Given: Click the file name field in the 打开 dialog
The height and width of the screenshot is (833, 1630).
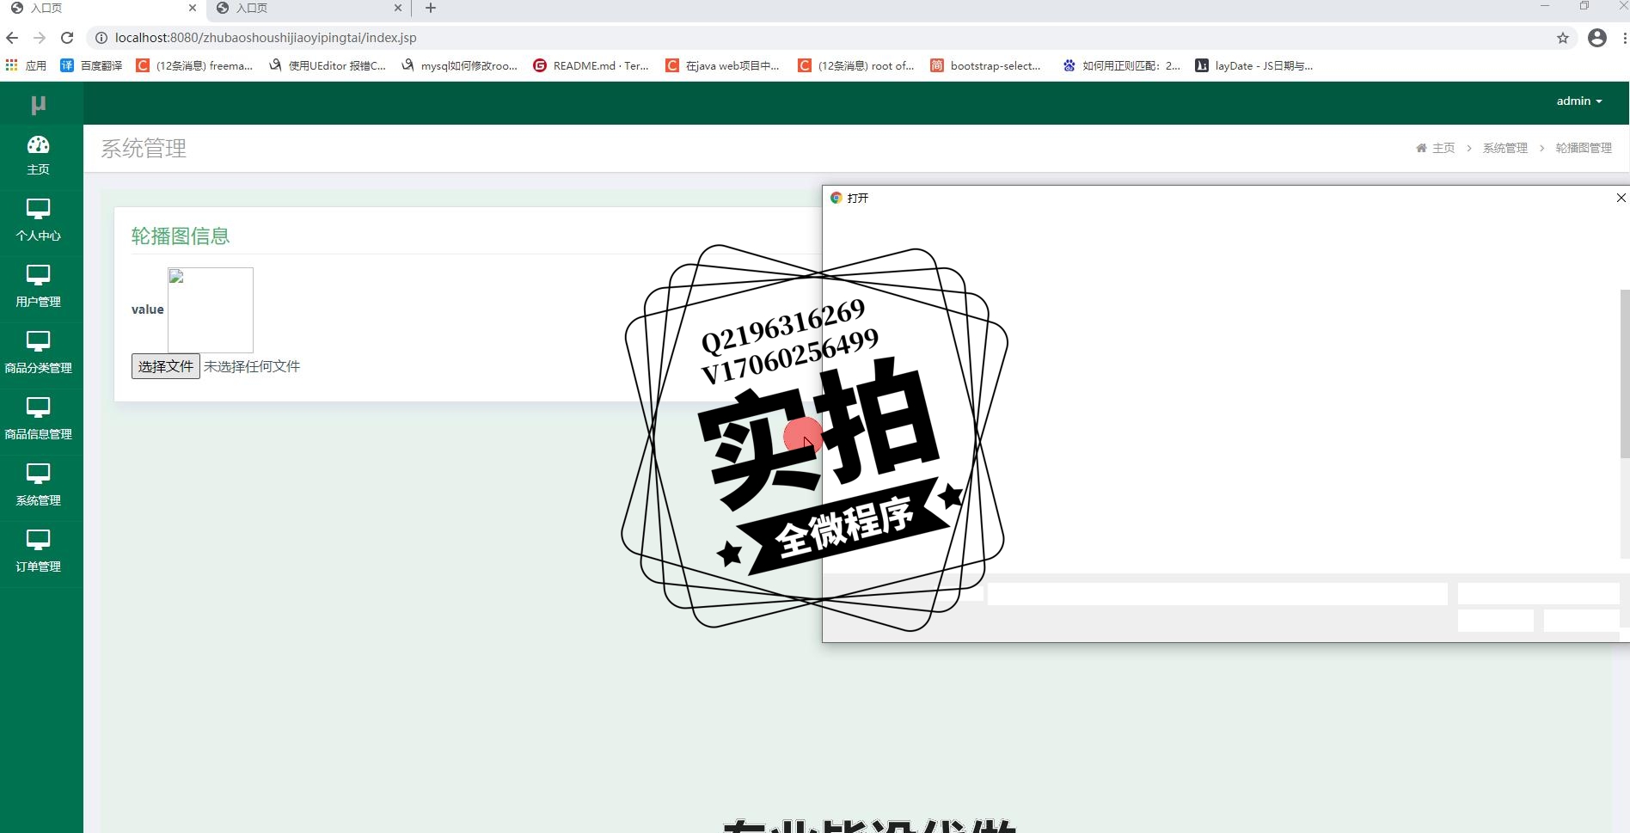Looking at the screenshot, I should tap(1217, 594).
